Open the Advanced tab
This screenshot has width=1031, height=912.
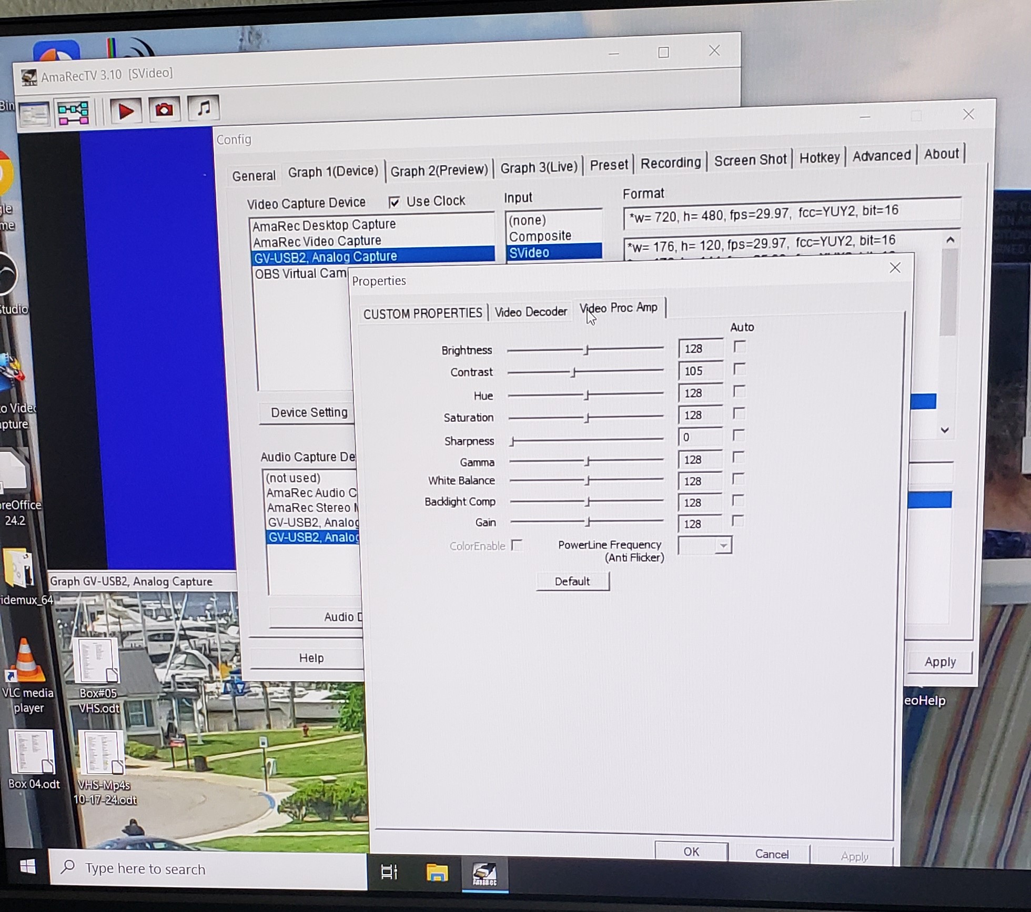[882, 156]
